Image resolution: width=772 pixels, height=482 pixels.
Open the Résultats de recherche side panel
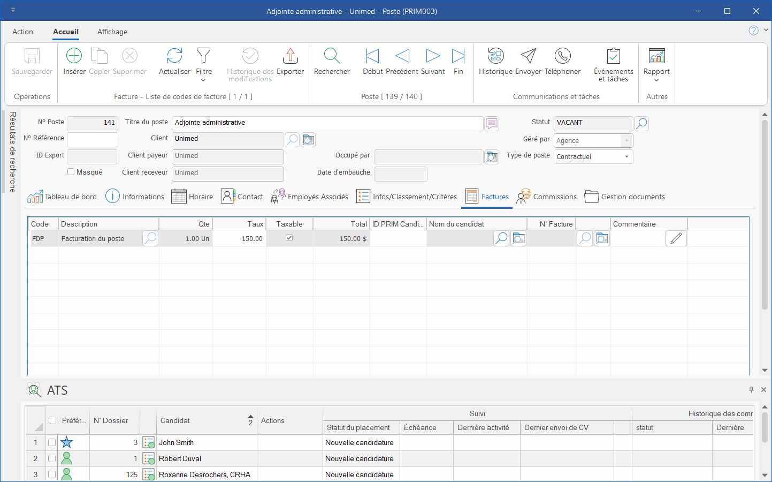click(12, 152)
